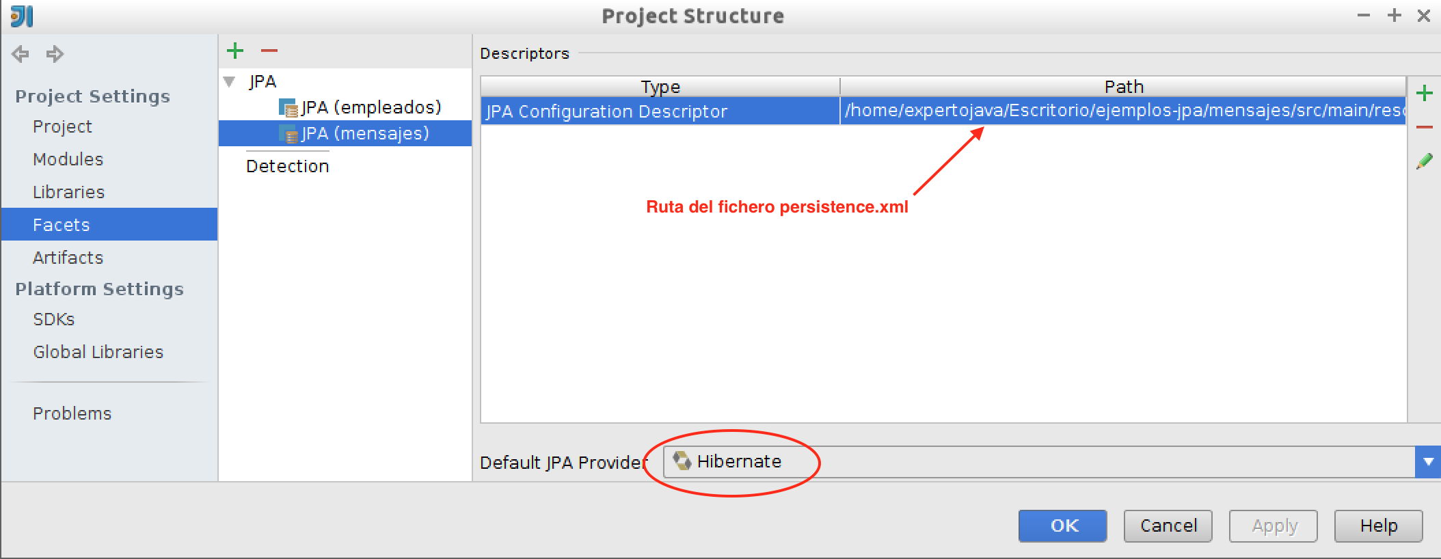Screen dimensions: 1441x559
Task: Open the Modules settings section
Action: coord(68,159)
